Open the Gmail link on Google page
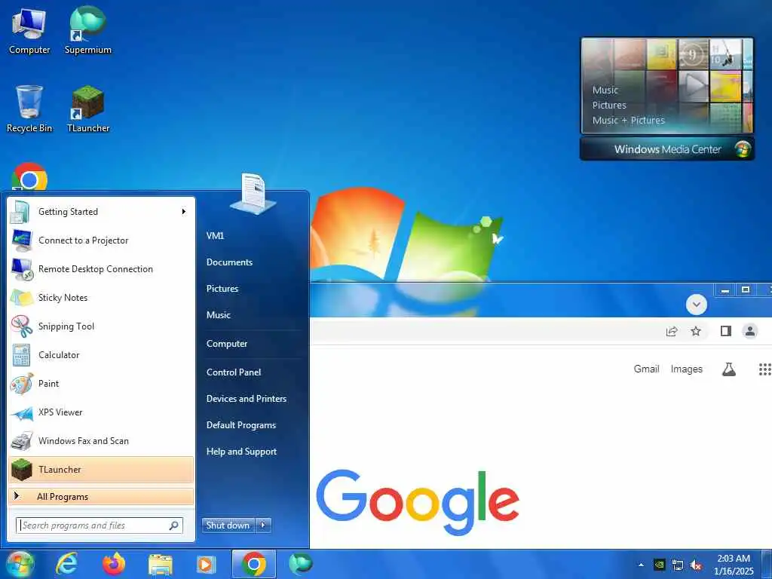Screen dimensions: 772x579 (646, 369)
